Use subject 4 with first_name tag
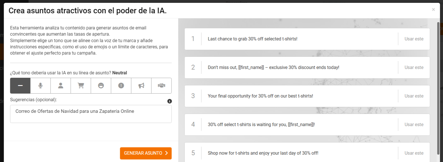This screenshot has width=443, height=162. click(x=414, y=125)
